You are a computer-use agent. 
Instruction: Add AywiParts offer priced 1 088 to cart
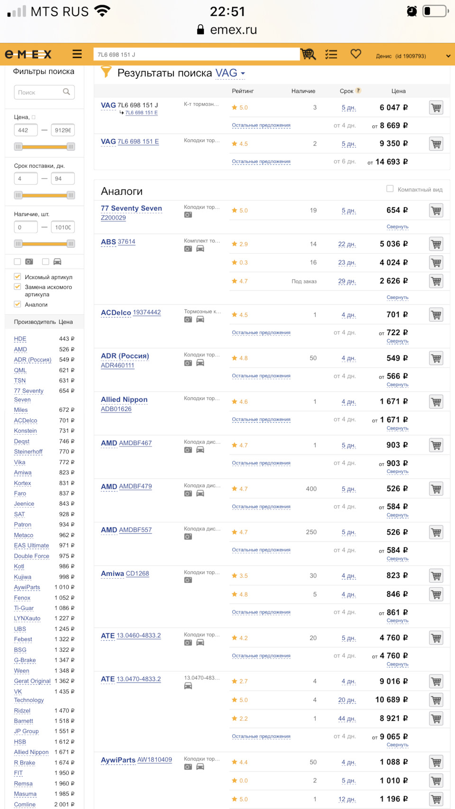[x=436, y=762]
